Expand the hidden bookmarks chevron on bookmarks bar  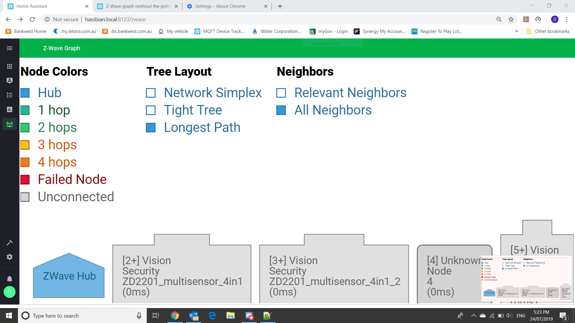[517, 31]
